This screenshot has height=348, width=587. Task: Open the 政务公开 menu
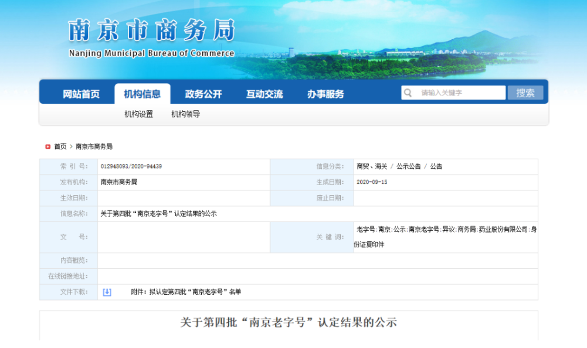pyautogui.click(x=203, y=94)
